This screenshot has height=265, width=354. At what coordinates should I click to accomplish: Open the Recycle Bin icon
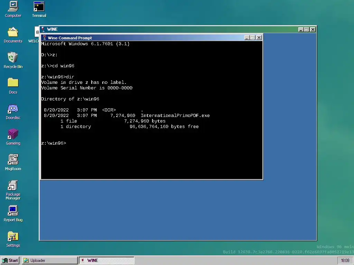click(x=13, y=60)
